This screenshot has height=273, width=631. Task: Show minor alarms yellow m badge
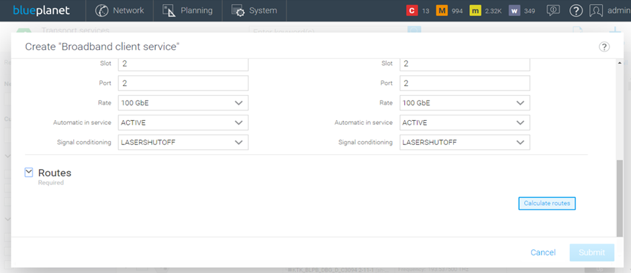click(x=475, y=11)
